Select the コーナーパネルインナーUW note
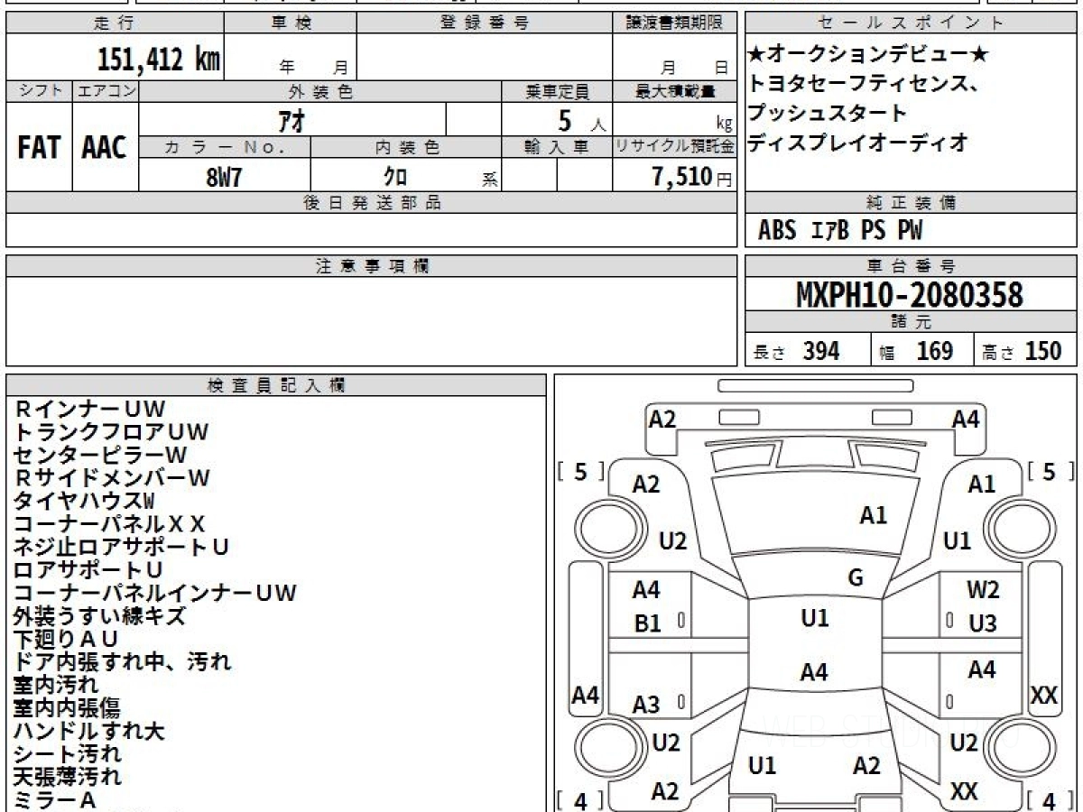Image resolution: width=1083 pixels, height=812 pixels. point(155,593)
